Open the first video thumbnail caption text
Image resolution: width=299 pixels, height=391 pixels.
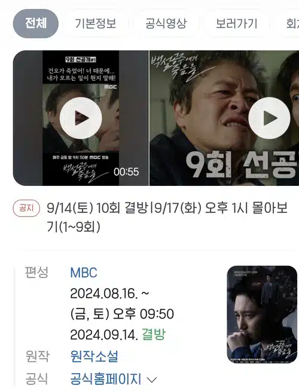pos(81,74)
